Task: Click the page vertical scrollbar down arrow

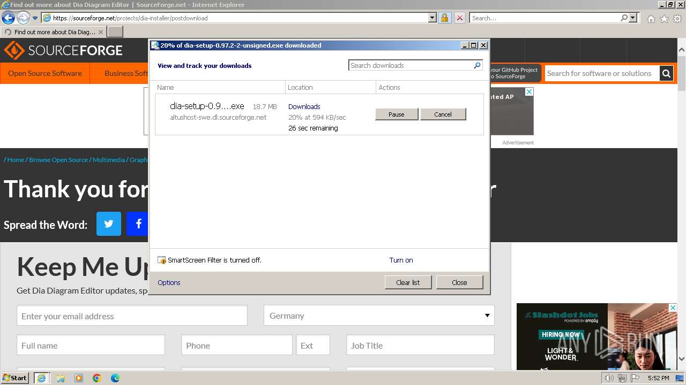Action: coord(682,359)
